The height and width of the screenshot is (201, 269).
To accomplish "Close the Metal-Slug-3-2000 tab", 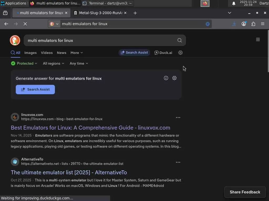I will pos(125,13).
